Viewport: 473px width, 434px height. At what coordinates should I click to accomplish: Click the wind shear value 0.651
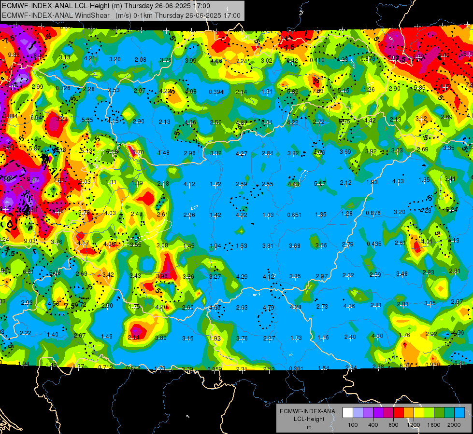click(294, 215)
